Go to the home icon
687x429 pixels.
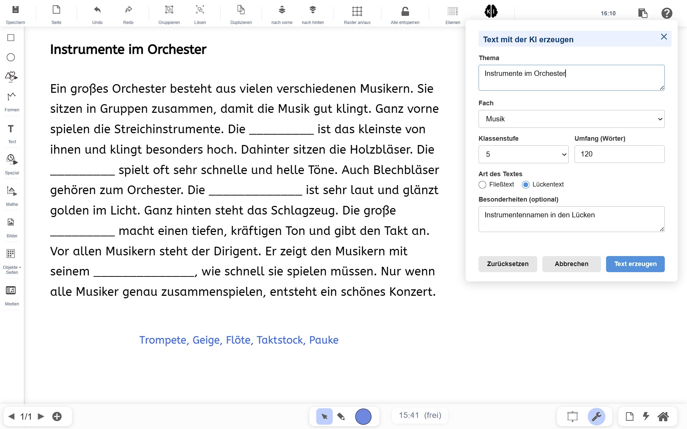pos(663,416)
